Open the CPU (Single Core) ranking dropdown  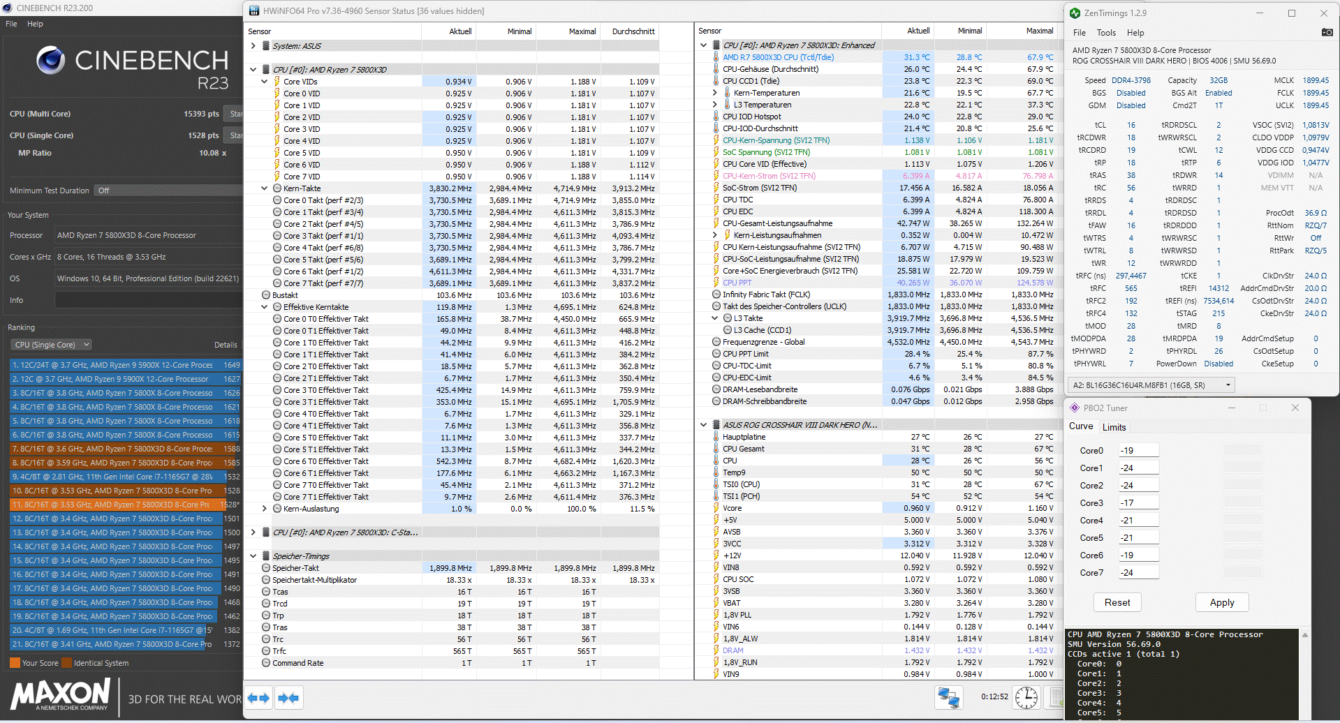(x=52, y=345)
